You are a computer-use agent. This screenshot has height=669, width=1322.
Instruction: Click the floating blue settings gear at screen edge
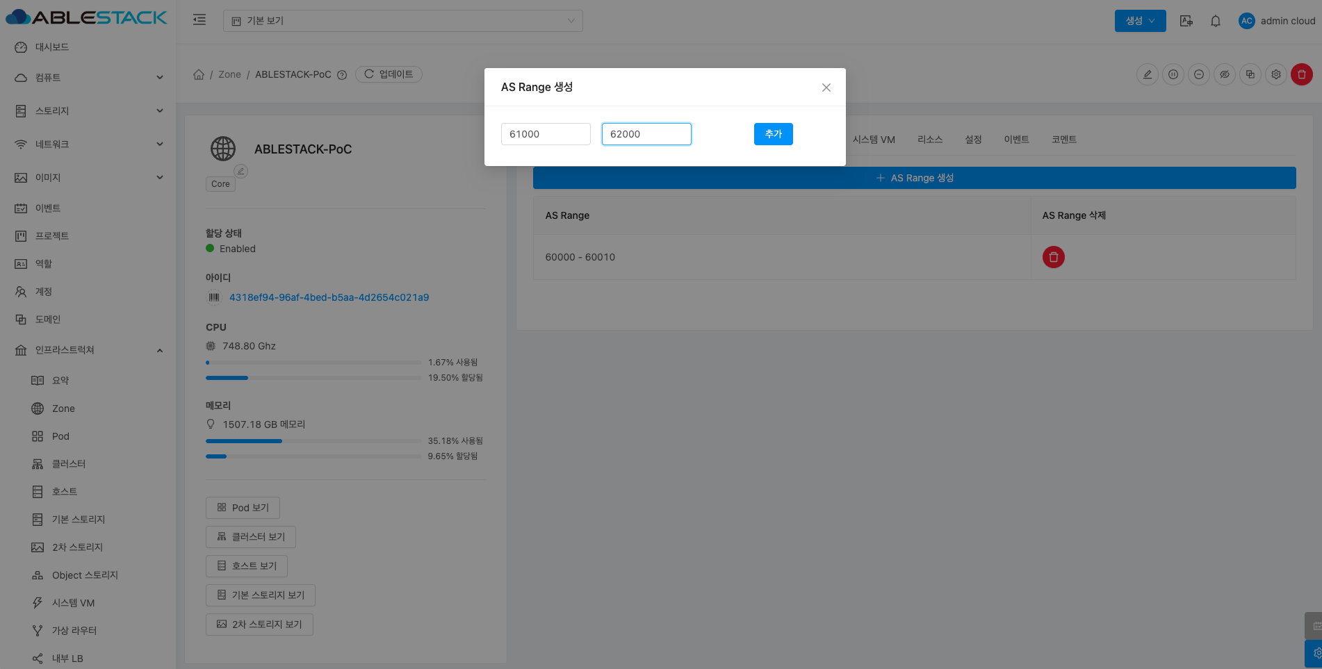point(1315,654)
